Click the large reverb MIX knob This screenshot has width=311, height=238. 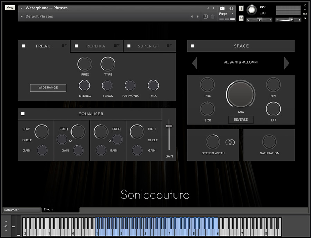coord(241,94)
